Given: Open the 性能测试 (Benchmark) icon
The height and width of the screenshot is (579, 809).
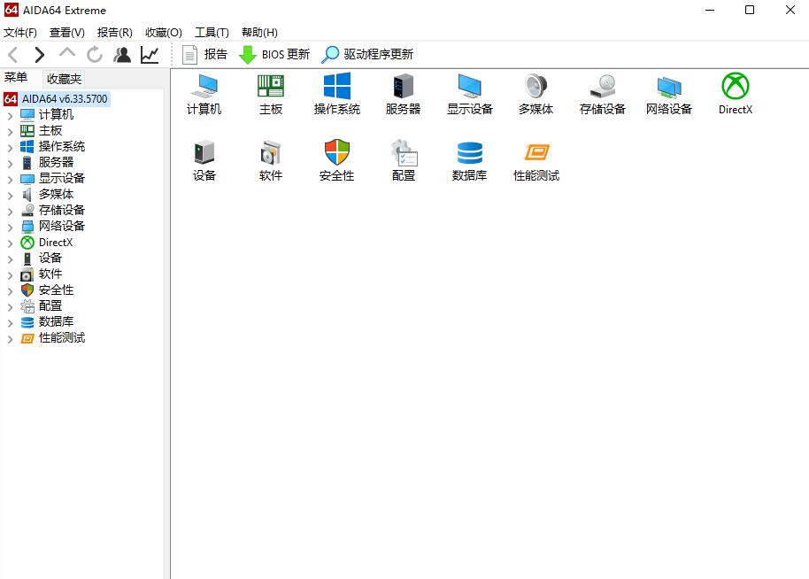Looking at the screenshot, I should (535, 159).
